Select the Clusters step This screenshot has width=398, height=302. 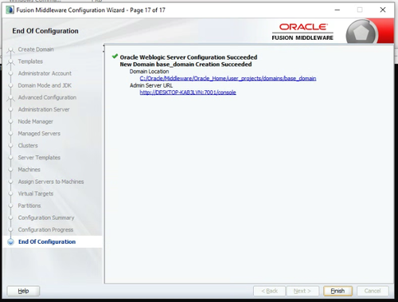pyautogui.click(x=28, y=146)
